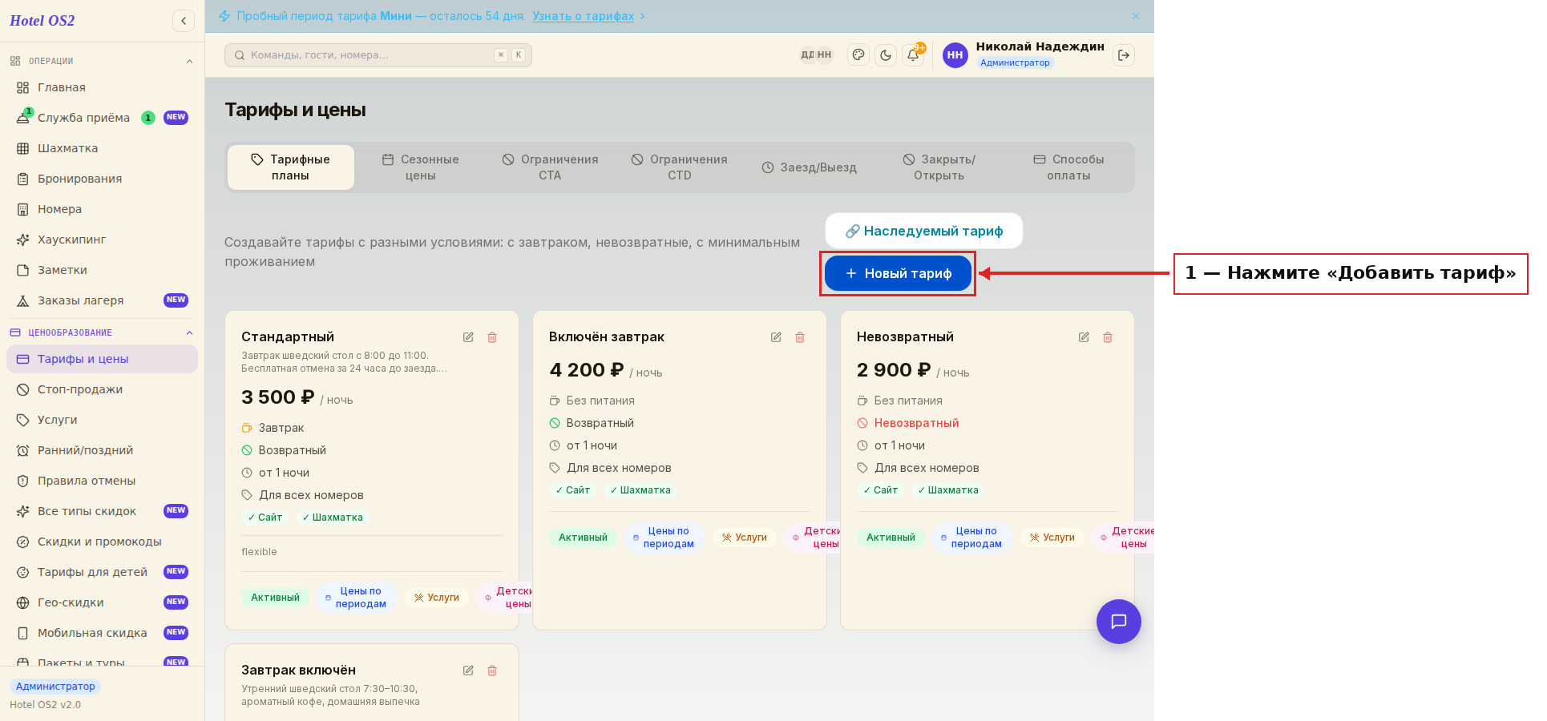Edit the Завтрак включён tariff
The image size is (1547, 721).
point(468,671)
